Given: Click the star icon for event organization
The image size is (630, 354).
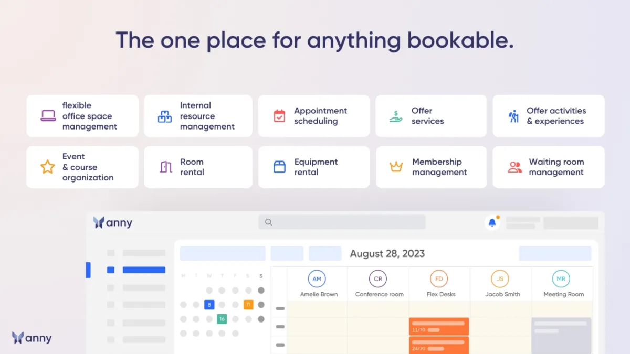Looking at the screenshot, I should pos(48,167).
